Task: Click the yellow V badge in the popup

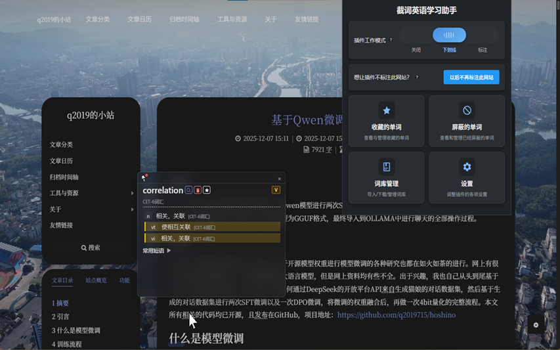Action: (x=276, y=190)
